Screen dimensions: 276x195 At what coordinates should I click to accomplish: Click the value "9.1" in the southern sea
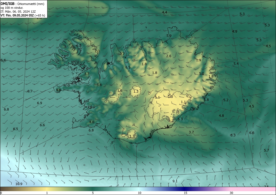pyautogui.click(x=175, y=181)
